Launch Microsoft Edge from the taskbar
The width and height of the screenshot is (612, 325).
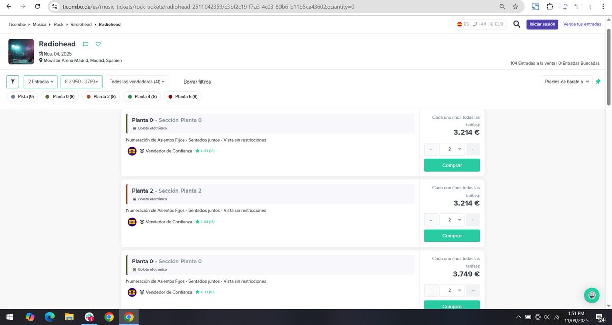point(49,317)
